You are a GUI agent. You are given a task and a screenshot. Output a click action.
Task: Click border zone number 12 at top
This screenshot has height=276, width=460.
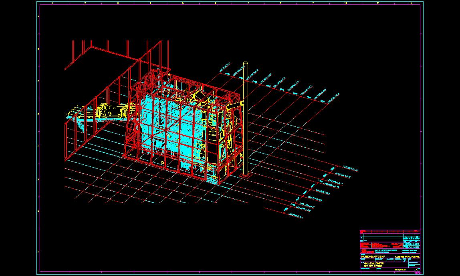click(x=411, y=3)
